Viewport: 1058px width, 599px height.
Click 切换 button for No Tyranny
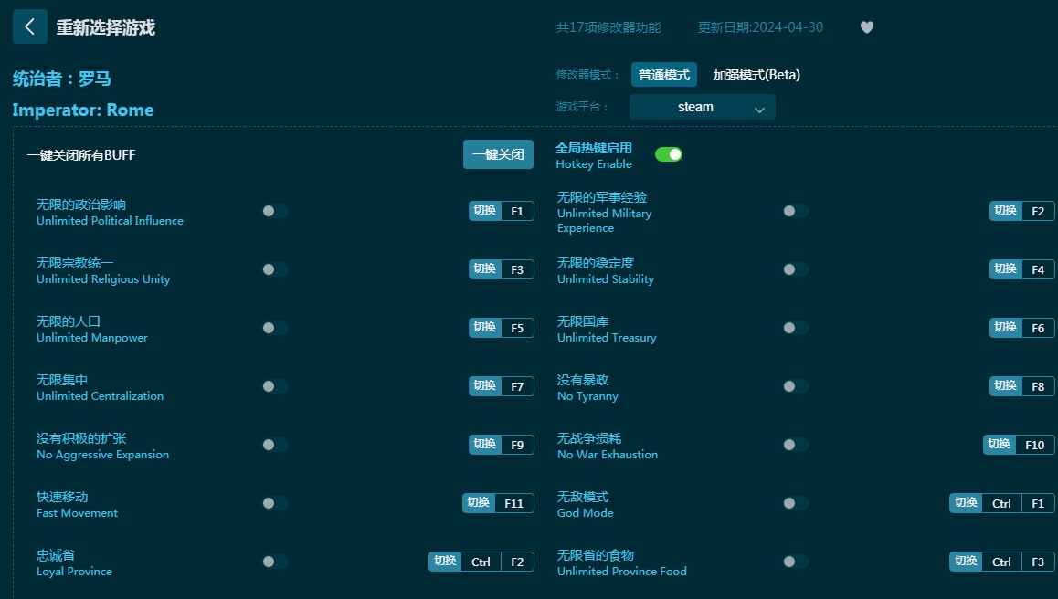coord(1005,386)
